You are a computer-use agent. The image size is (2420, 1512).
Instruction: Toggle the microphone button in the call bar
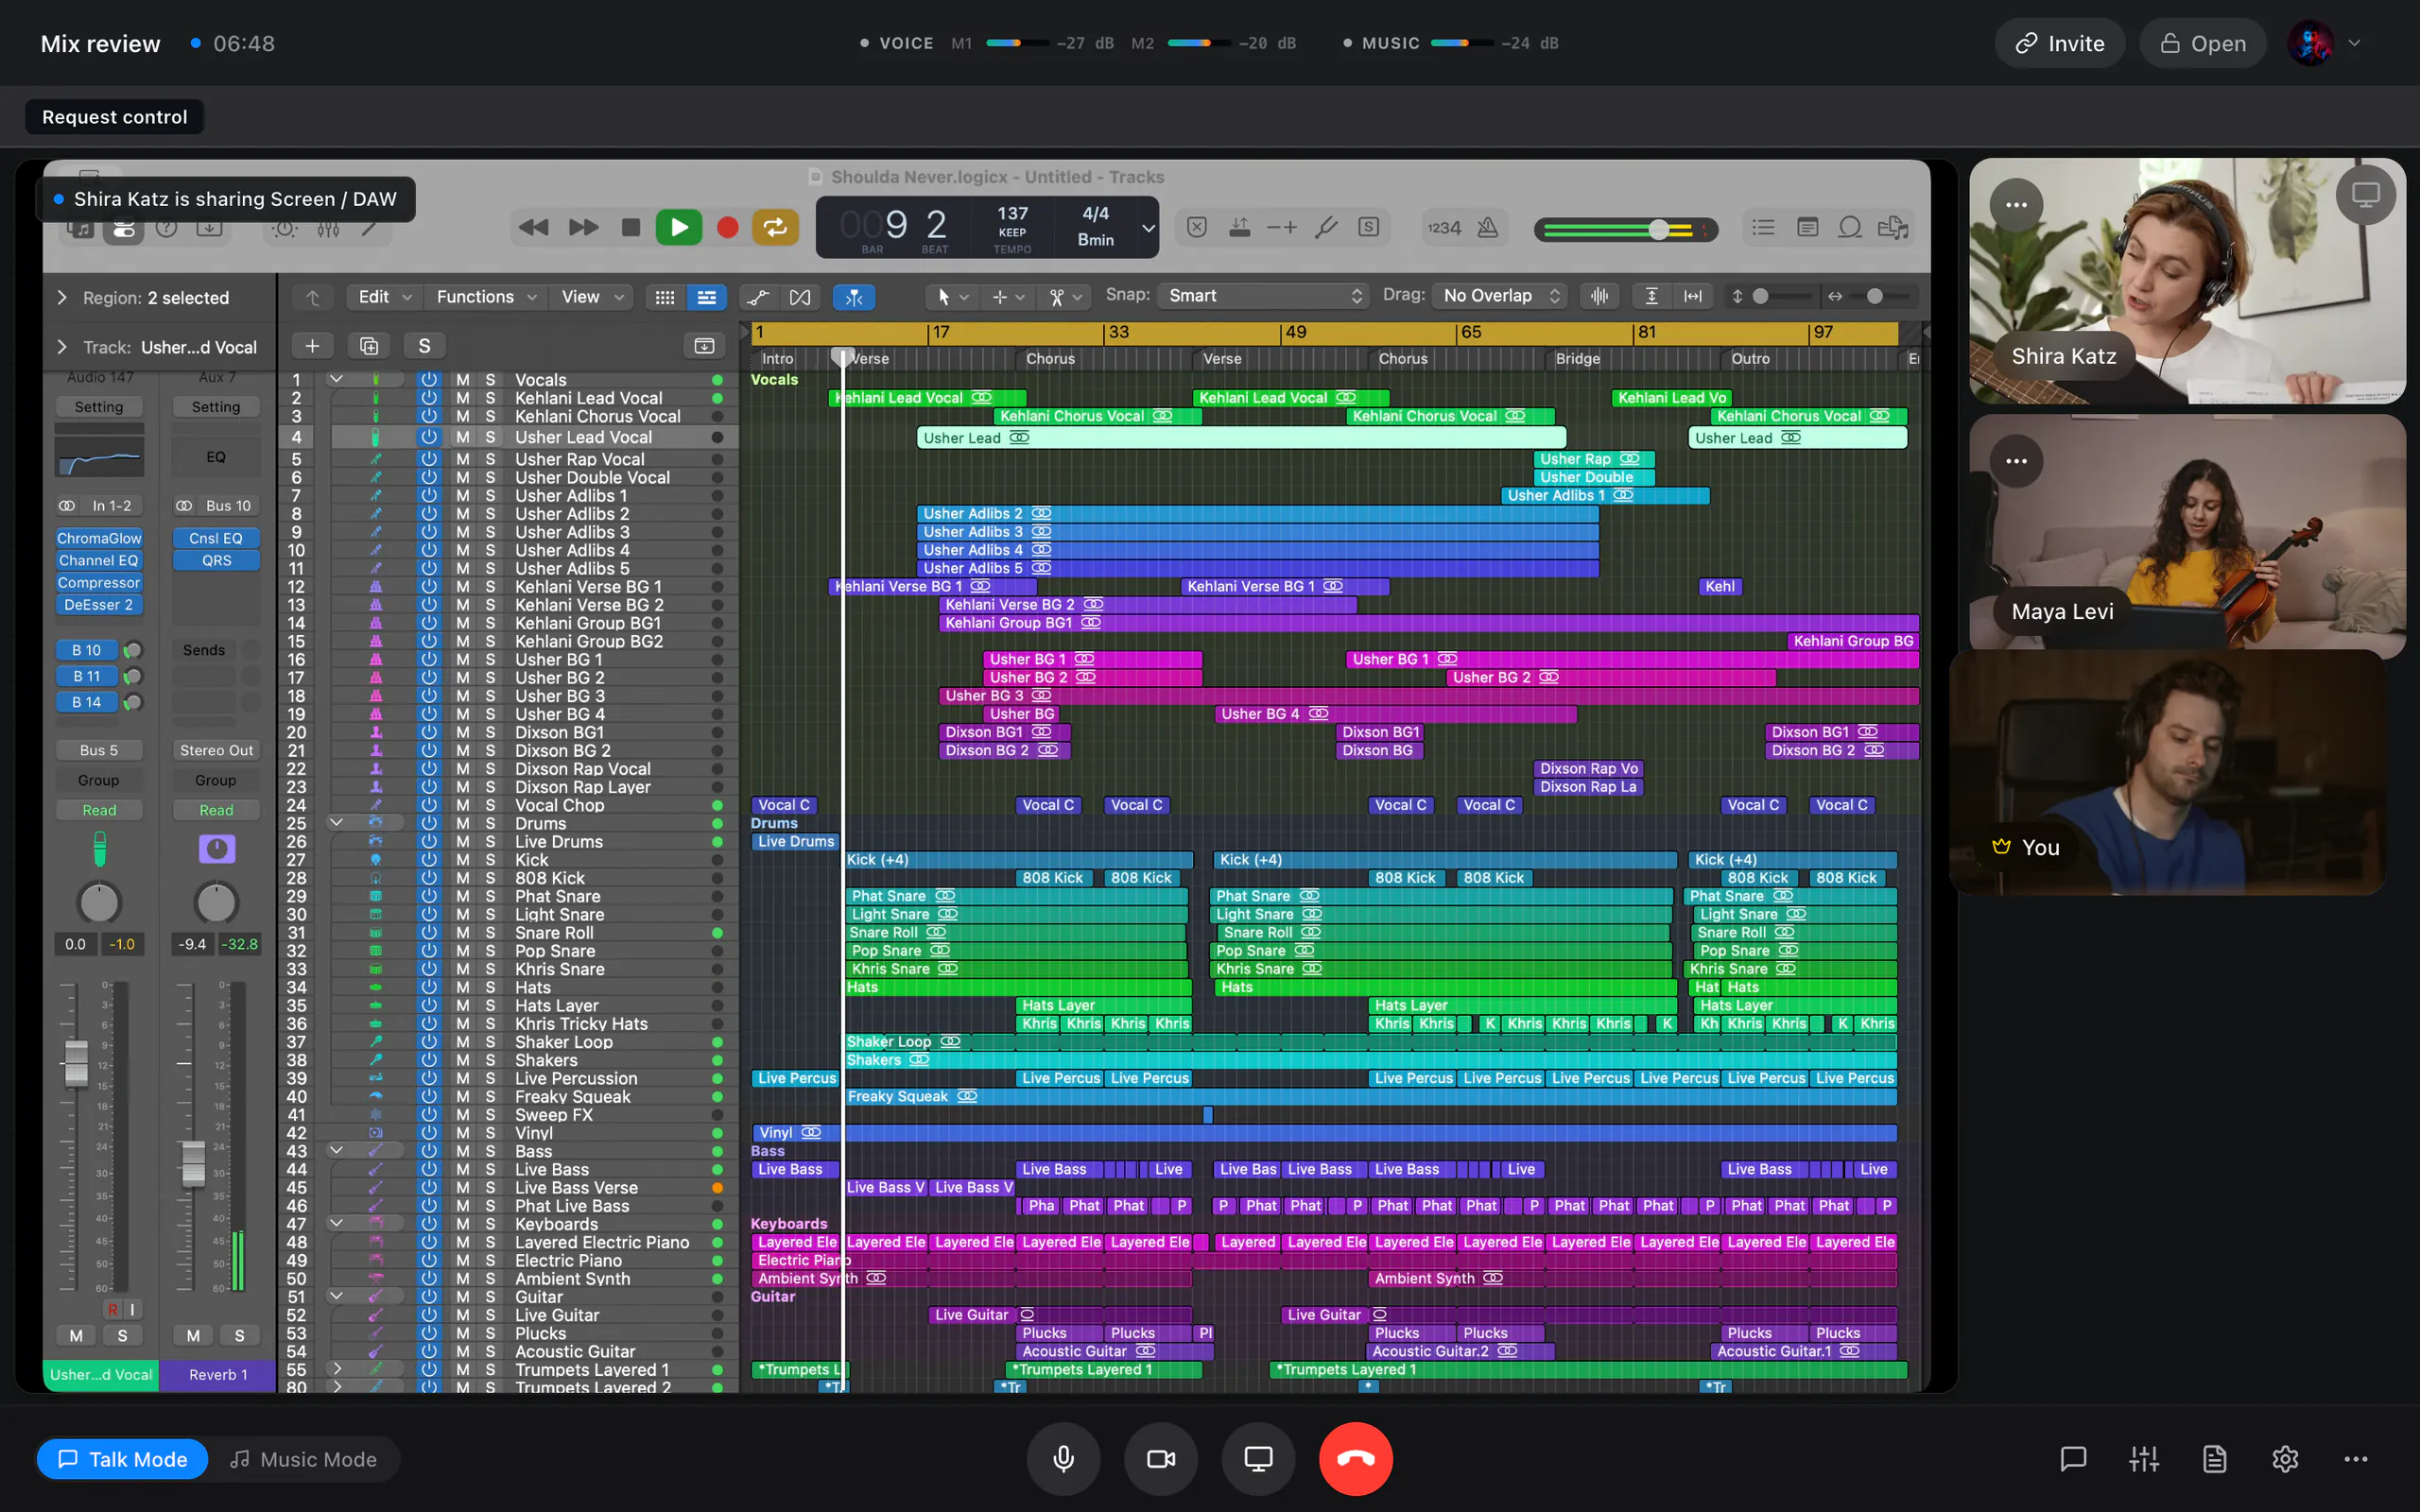click(x=1063, y=1459)
